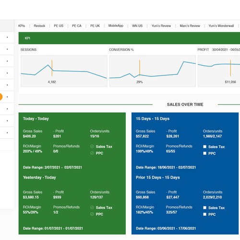
Task: Select the PE US tab
Action: click(59, 26)
